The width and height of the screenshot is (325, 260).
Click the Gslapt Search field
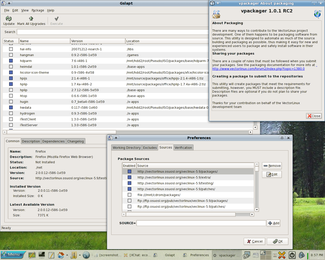(x=113, y=32)
